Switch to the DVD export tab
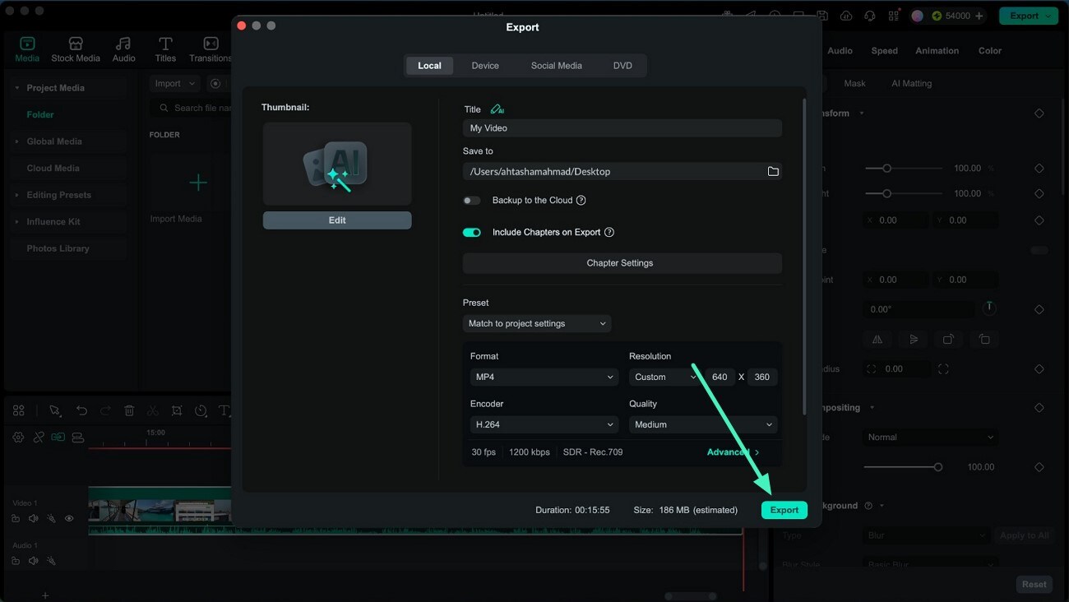The width and height of the screenshot is (1069, 602). pyautogui.click(x=622, y=66)
